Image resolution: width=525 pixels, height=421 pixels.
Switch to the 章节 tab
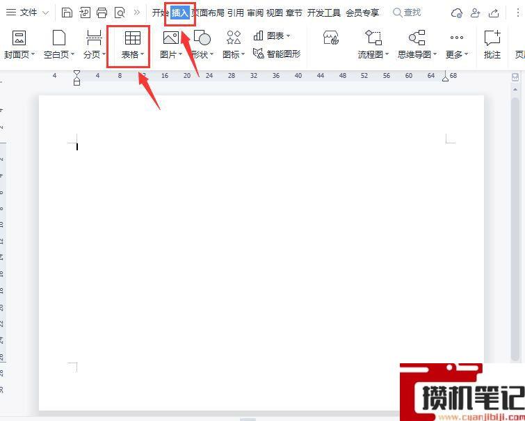[294, 13]
